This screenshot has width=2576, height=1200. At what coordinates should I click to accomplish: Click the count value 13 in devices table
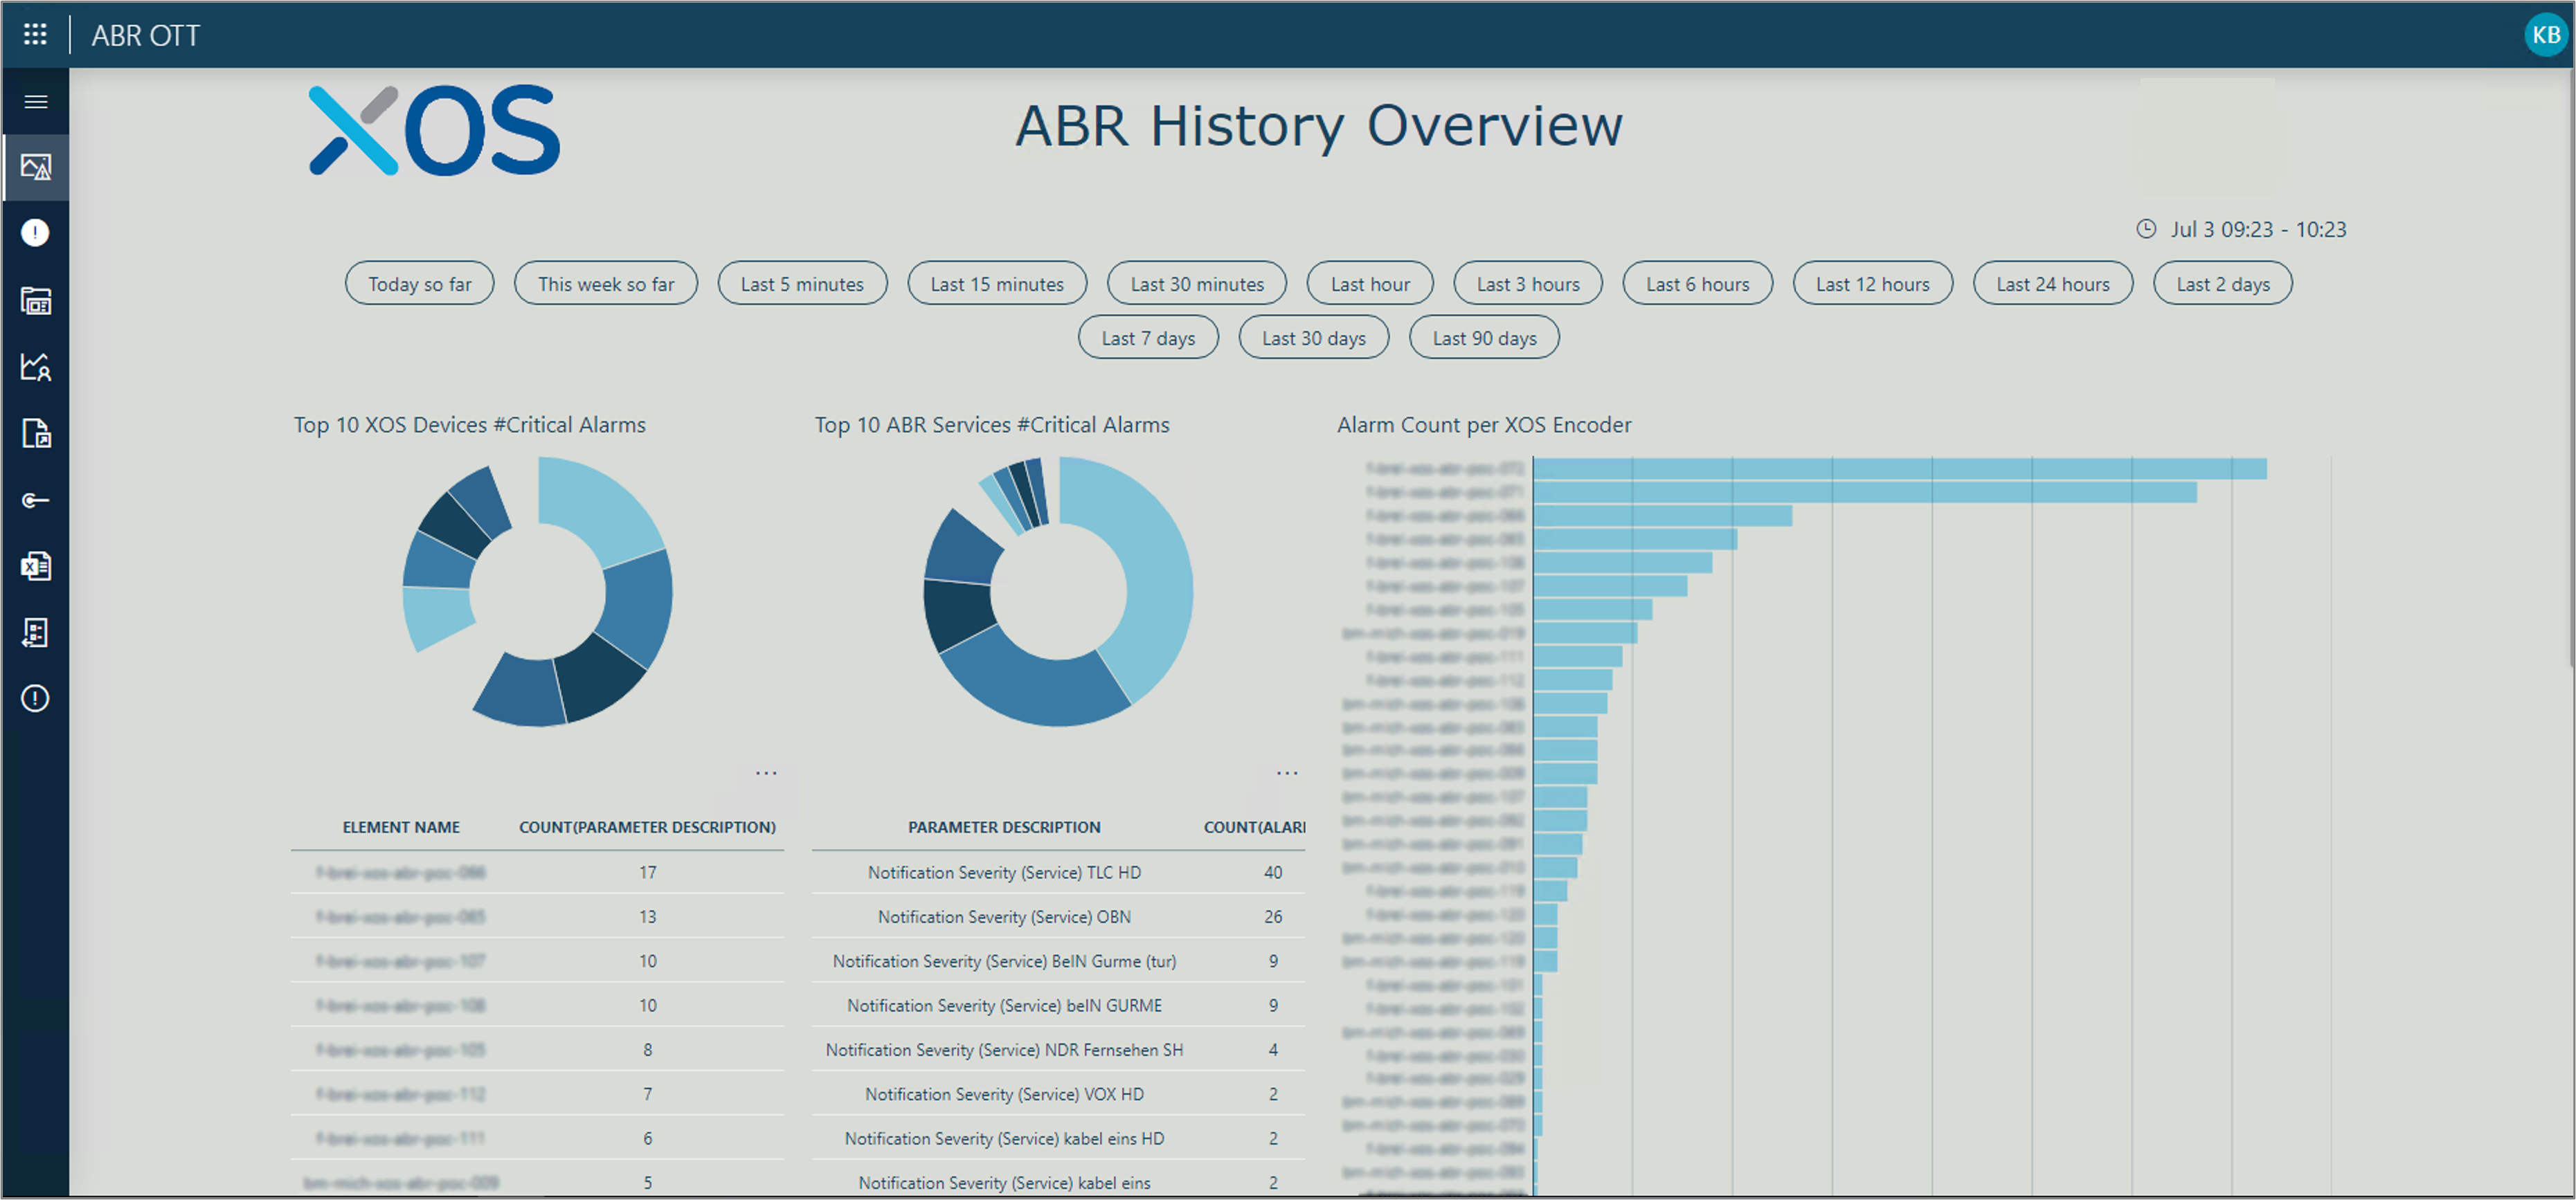[648, 916]
